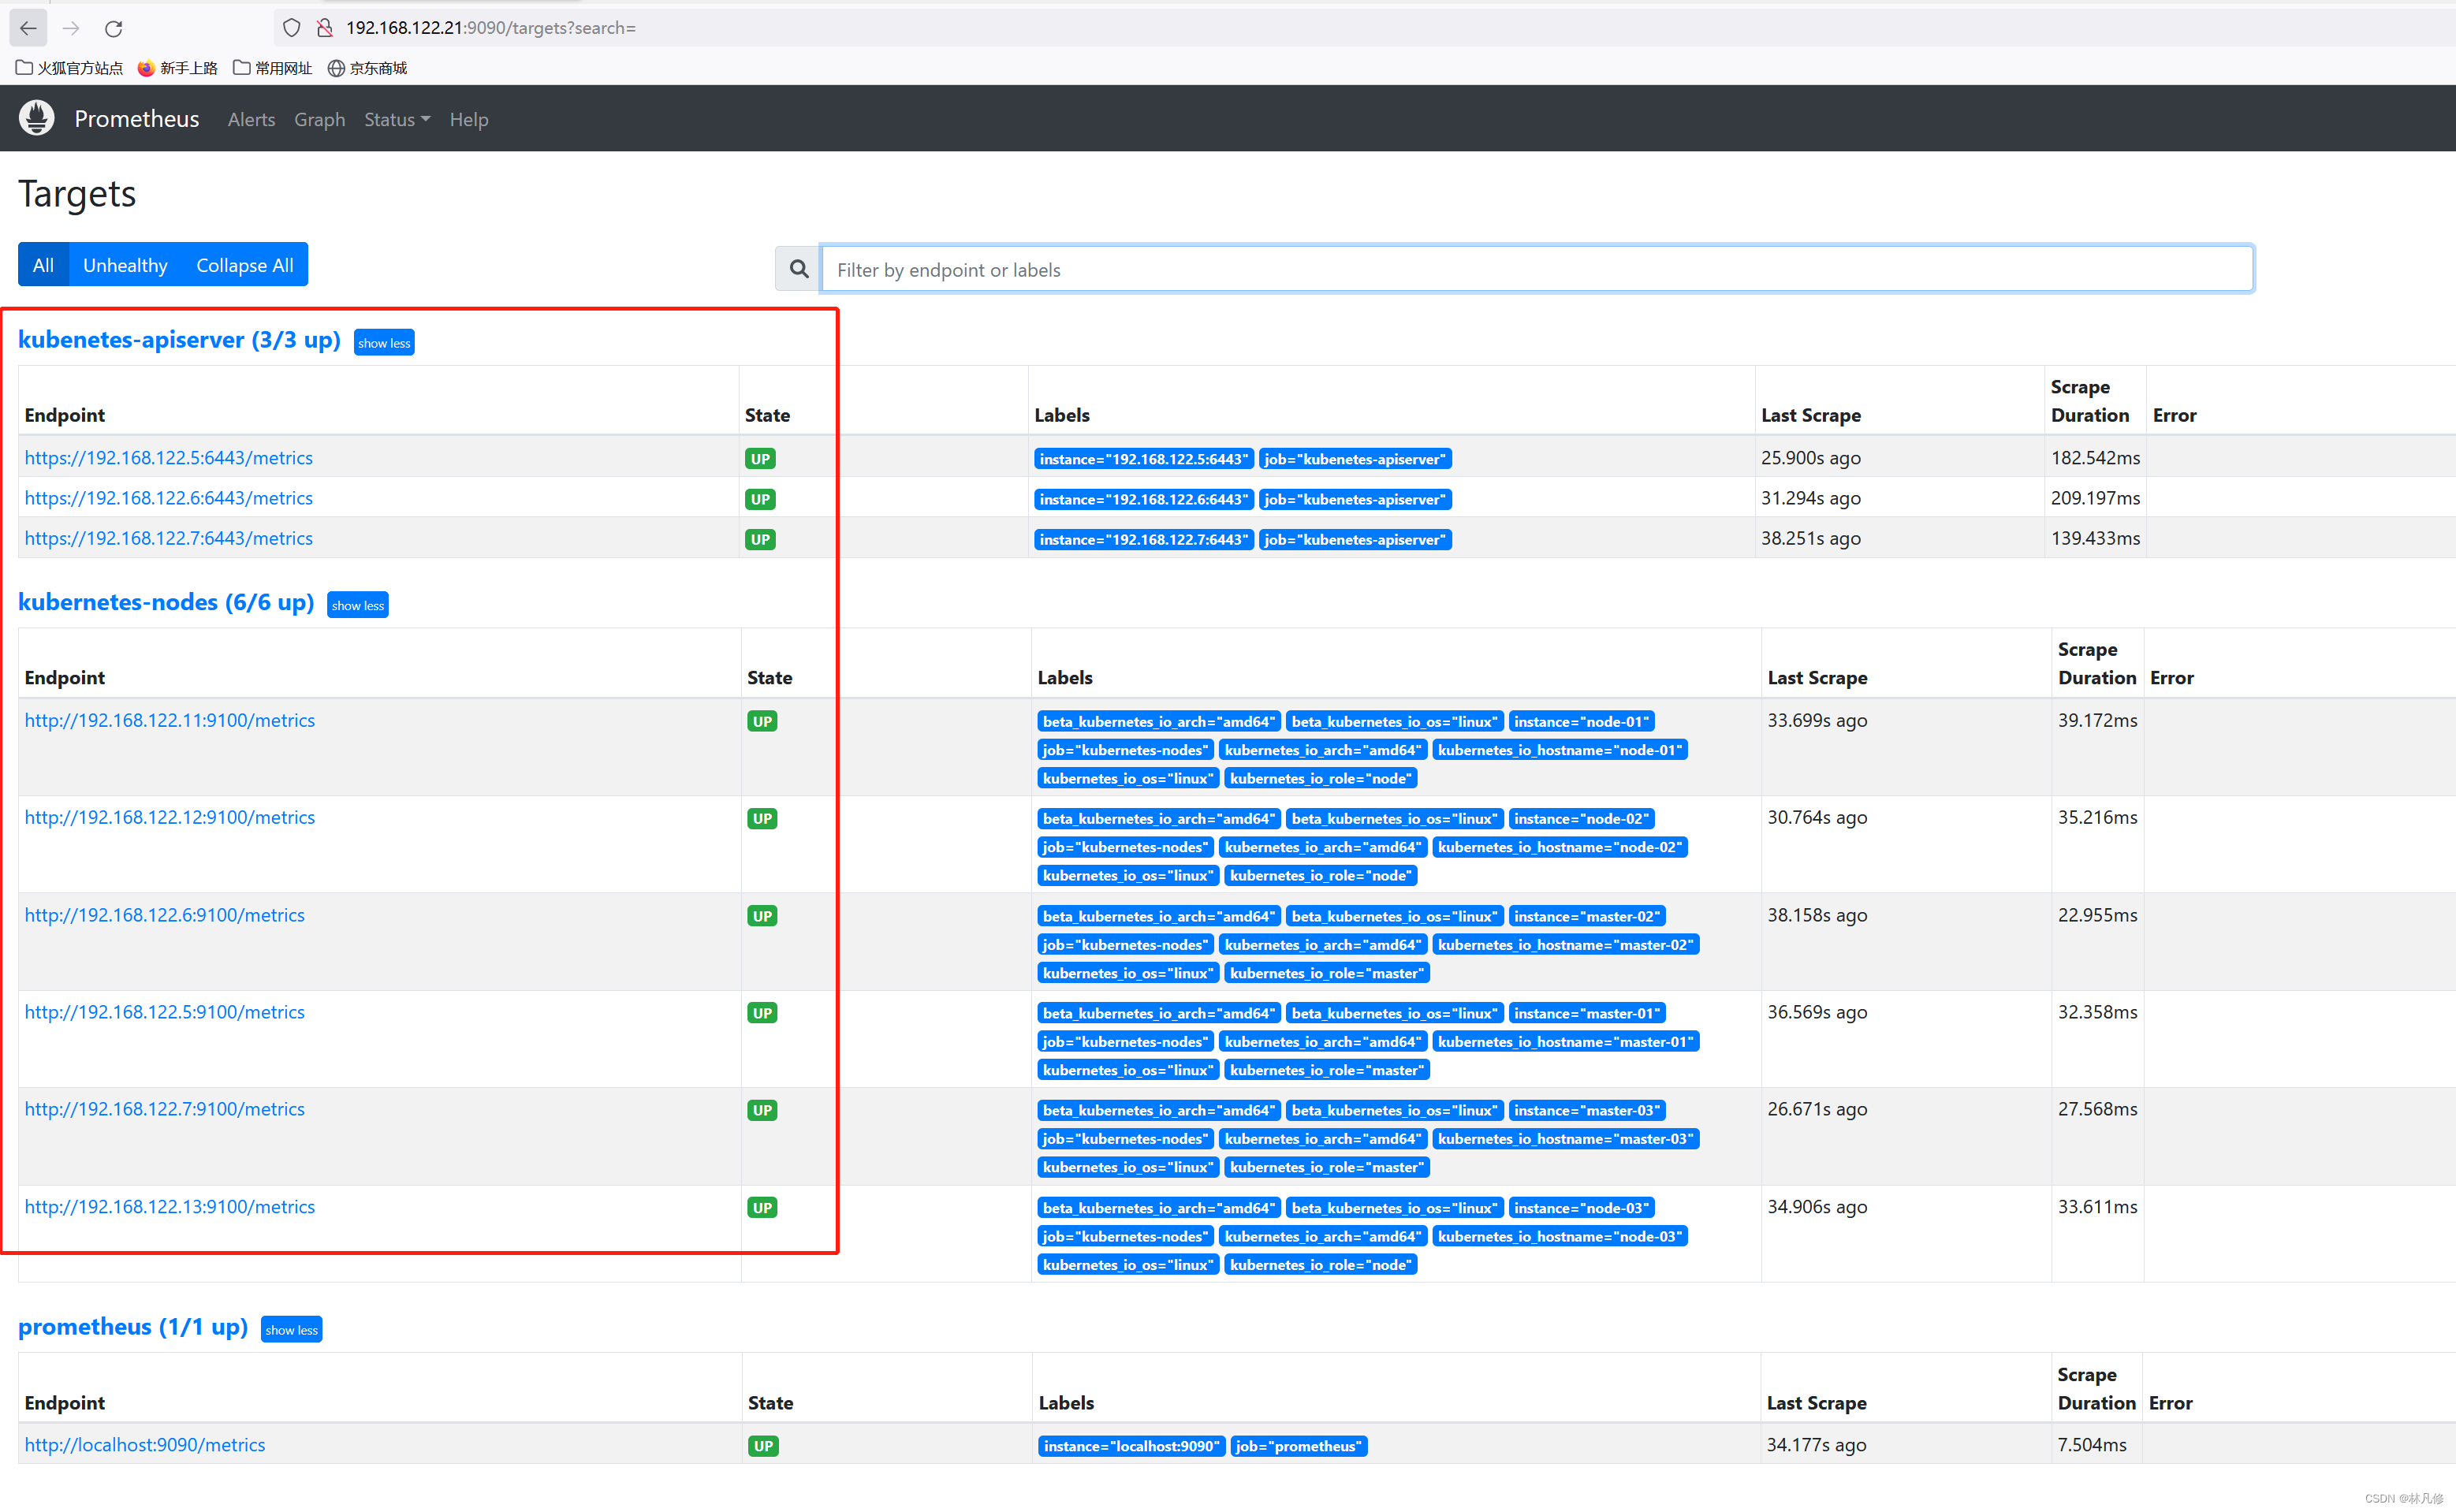Click 33.699s ago last scrape value
The image size is (2456, 1512).
point(1817,720)
